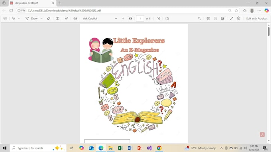The height and width of the screenshot is (152, 271).
Task: Click Save as icon with pen
Action: 223,18
